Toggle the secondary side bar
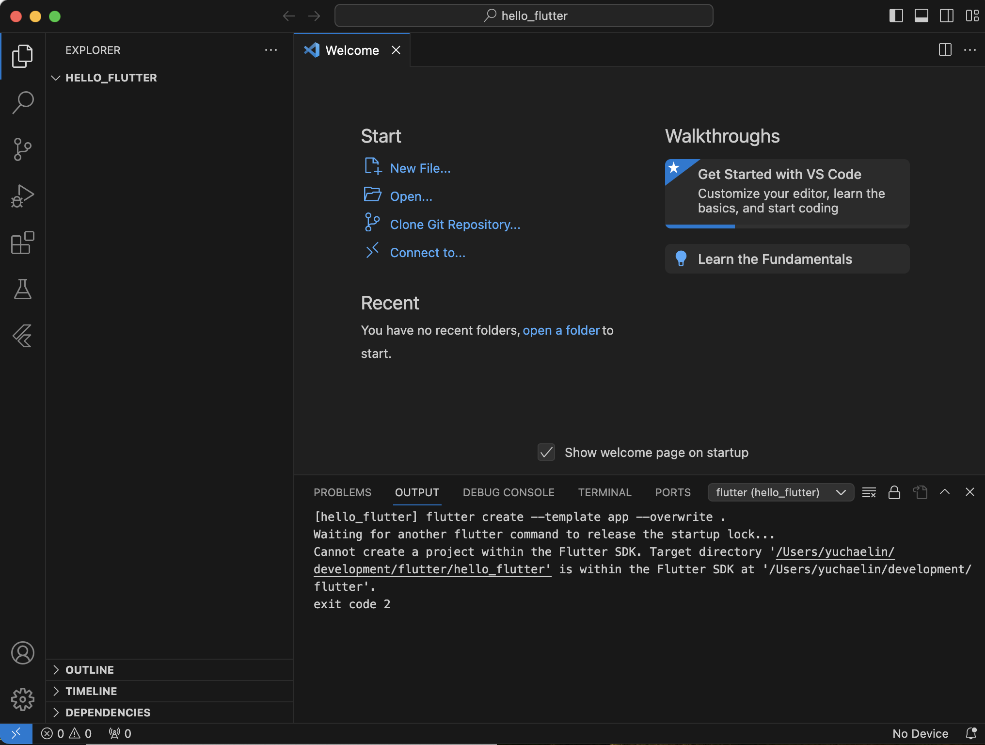985x745 pixels. click(947, 16)
